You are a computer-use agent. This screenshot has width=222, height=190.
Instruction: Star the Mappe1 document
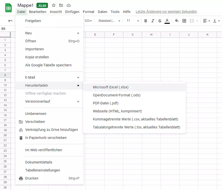54,5
